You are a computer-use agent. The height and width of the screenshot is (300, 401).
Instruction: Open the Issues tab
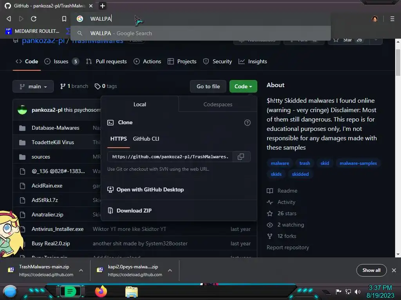(61, 61)
